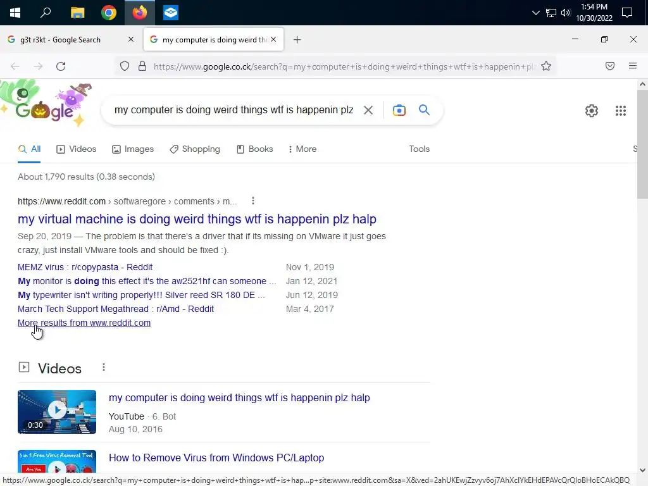Switch to Videos results
Image resolution: width=648 pixels, height=486 pixels.
pos(77,149)
